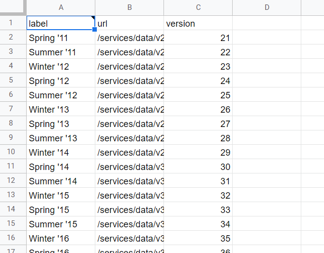
Task: Select version cell with value 24
Action: click(198, 80)
